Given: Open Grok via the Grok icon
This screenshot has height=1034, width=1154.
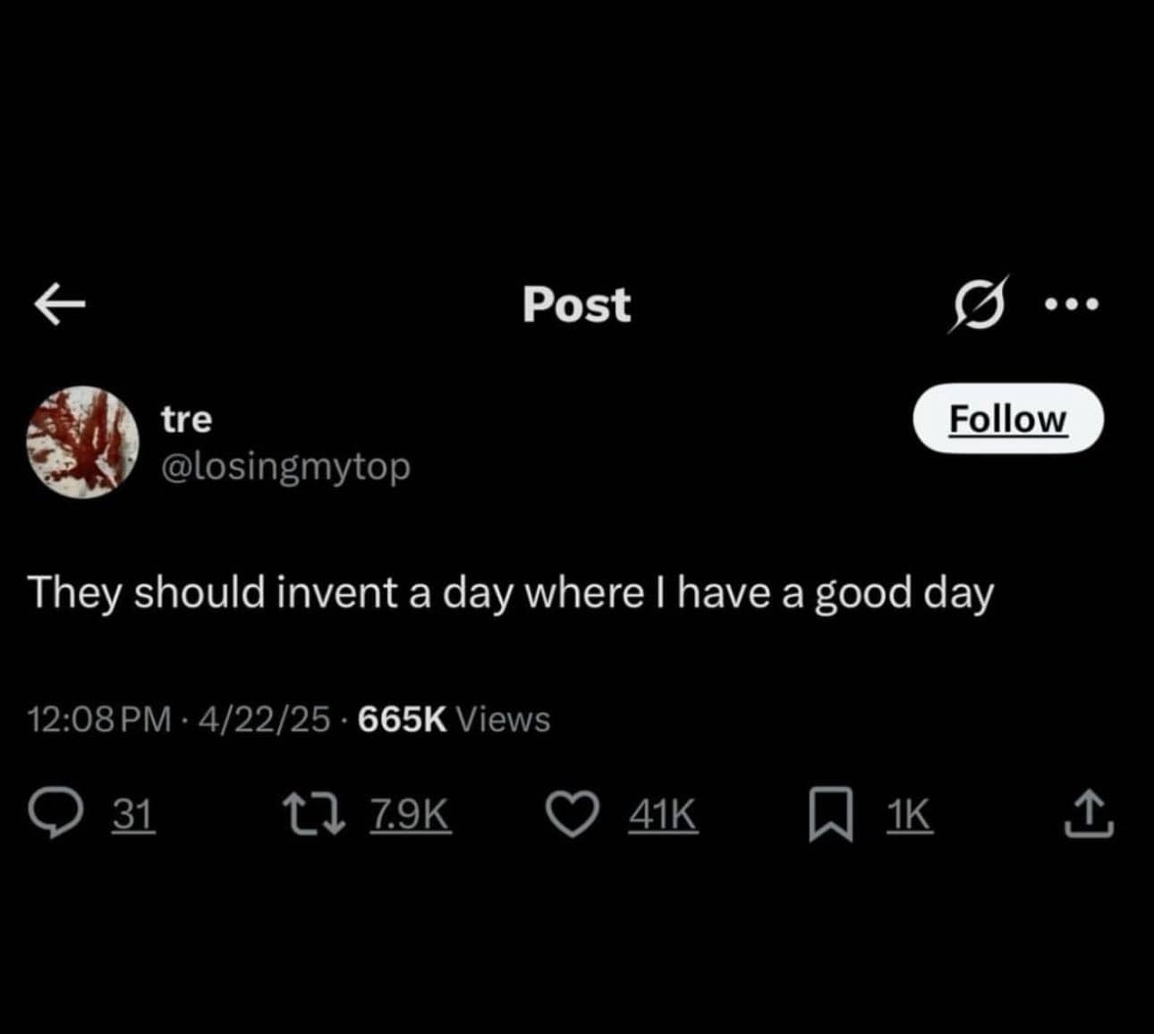Looking at the screenshot, I should pyautogui.click(x=980, y=304).
